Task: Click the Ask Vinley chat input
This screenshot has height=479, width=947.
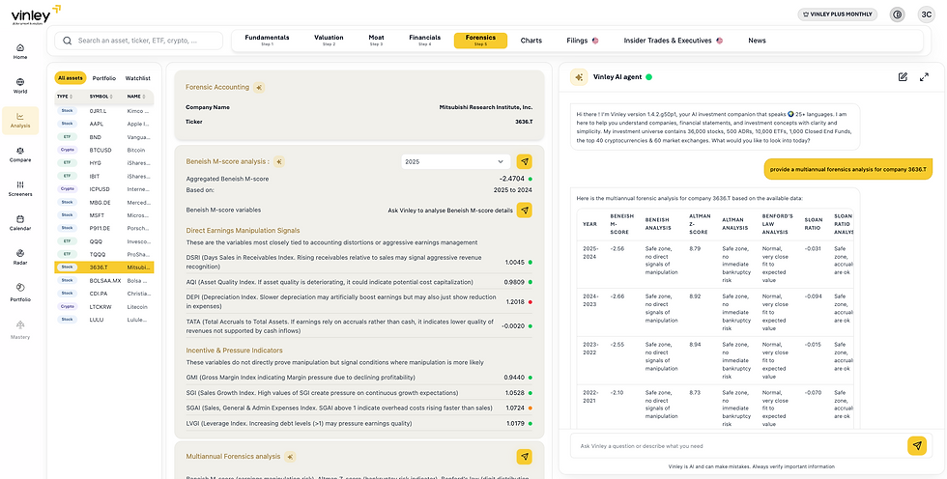Action: (736, 446)
